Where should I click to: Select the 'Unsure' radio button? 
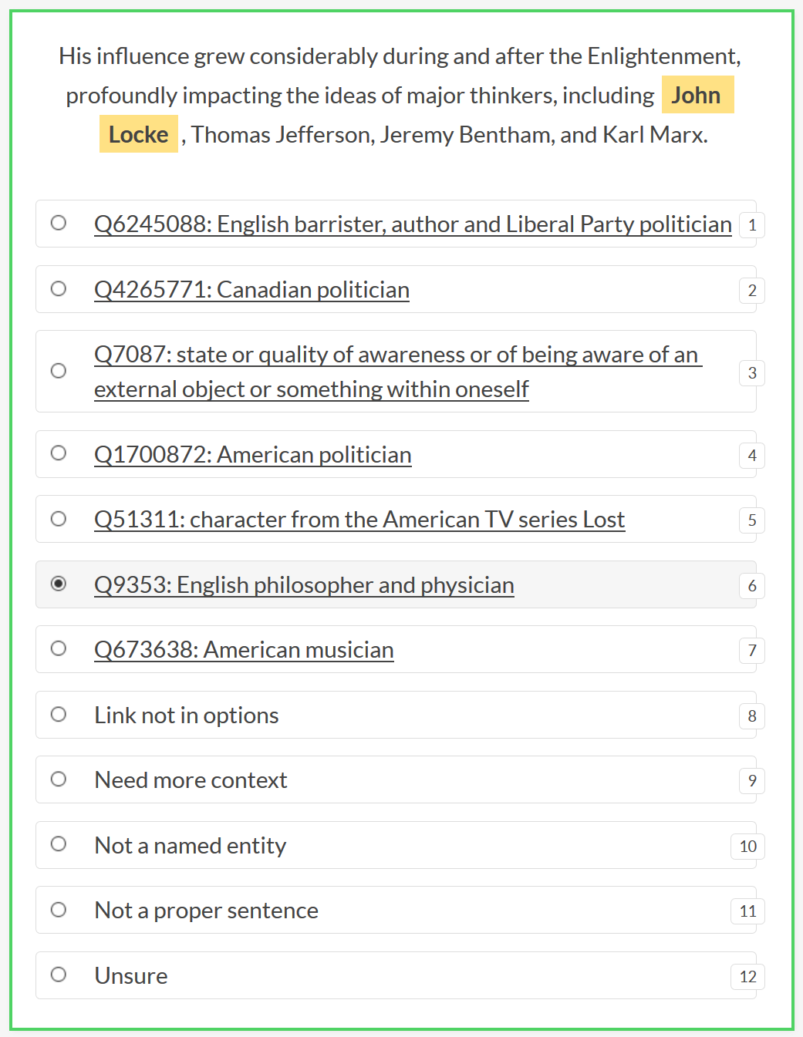(59, 975)
